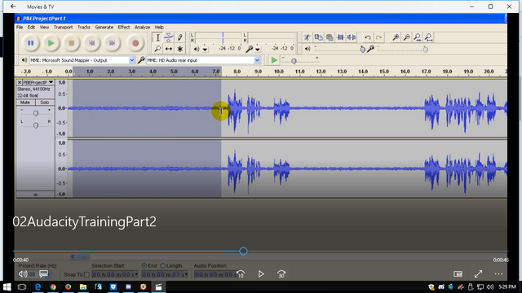The width and height of the screenshot is (522, 293).
Task: Adjust the output volume slider
Action: click(362, 50)
